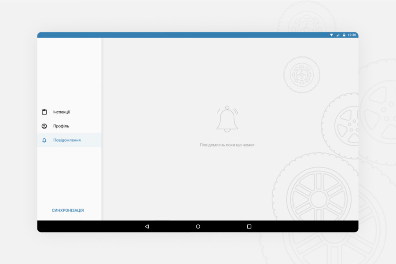Click the large ringing bell illustration

tap(227, 119)
